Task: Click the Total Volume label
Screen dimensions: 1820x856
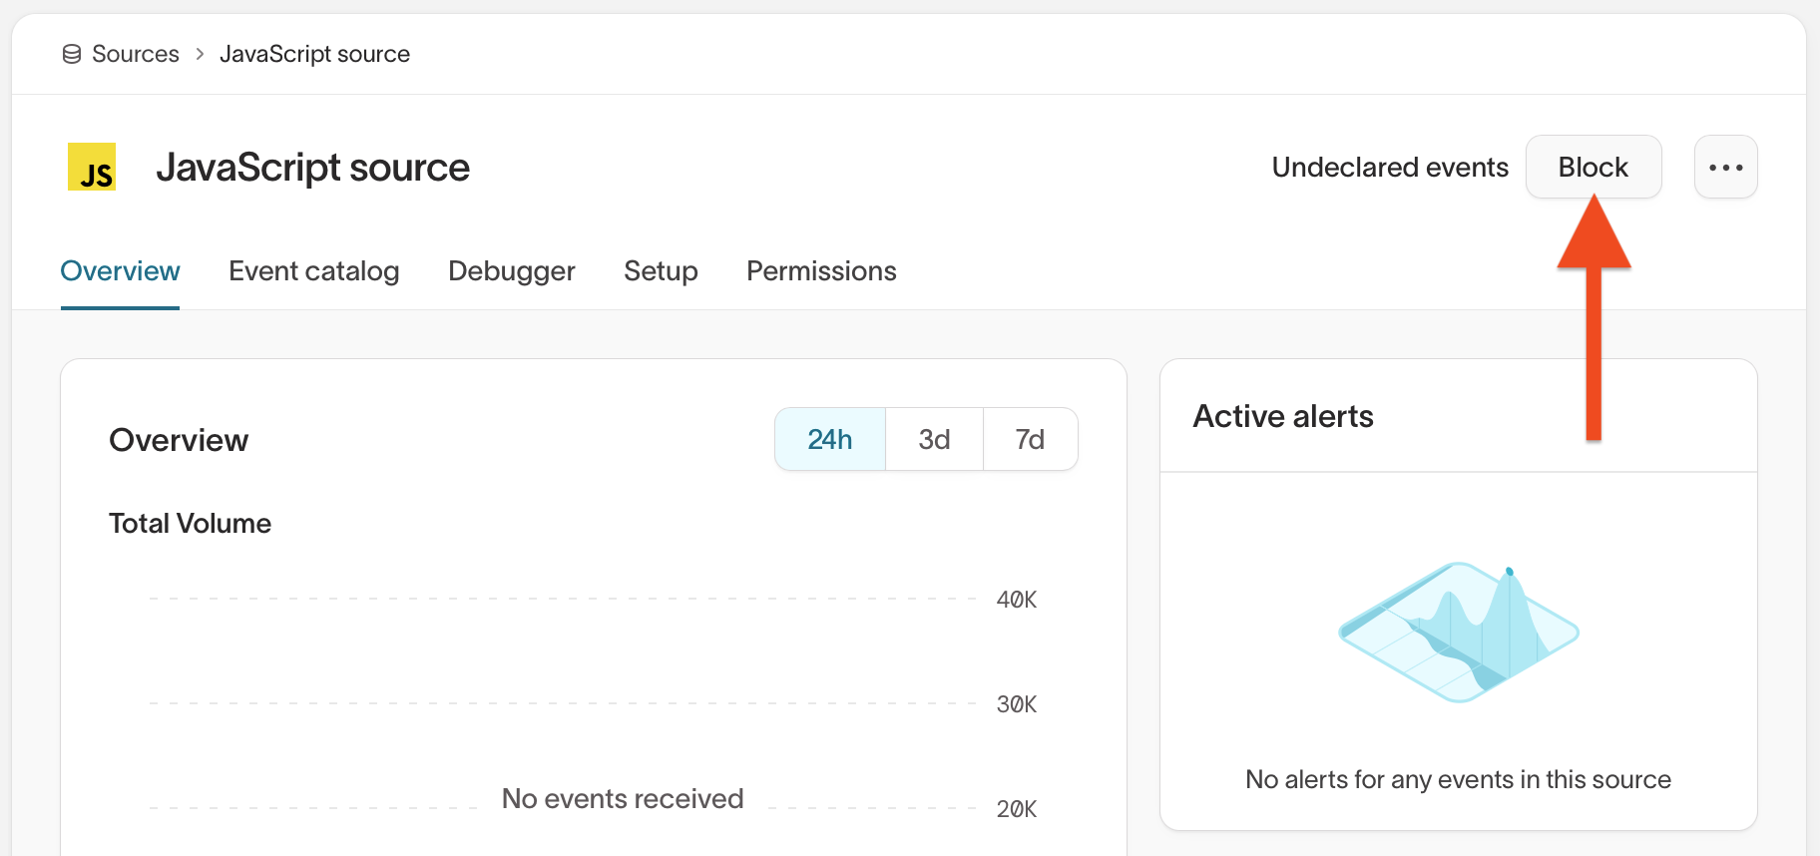Action: pyautogui.click(x=190, y=524)
